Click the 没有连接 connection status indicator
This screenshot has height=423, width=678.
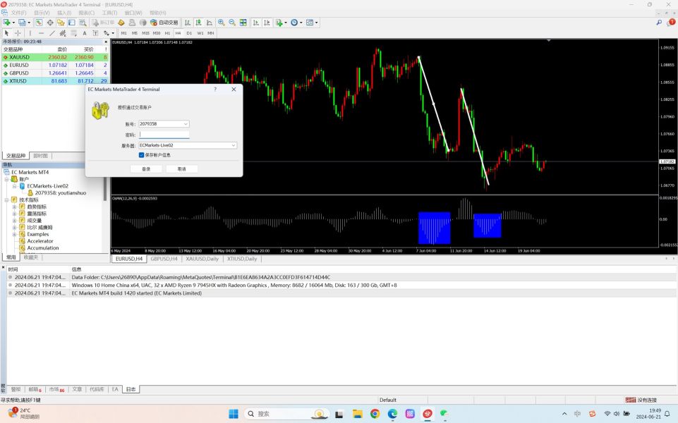pos(641,400)
